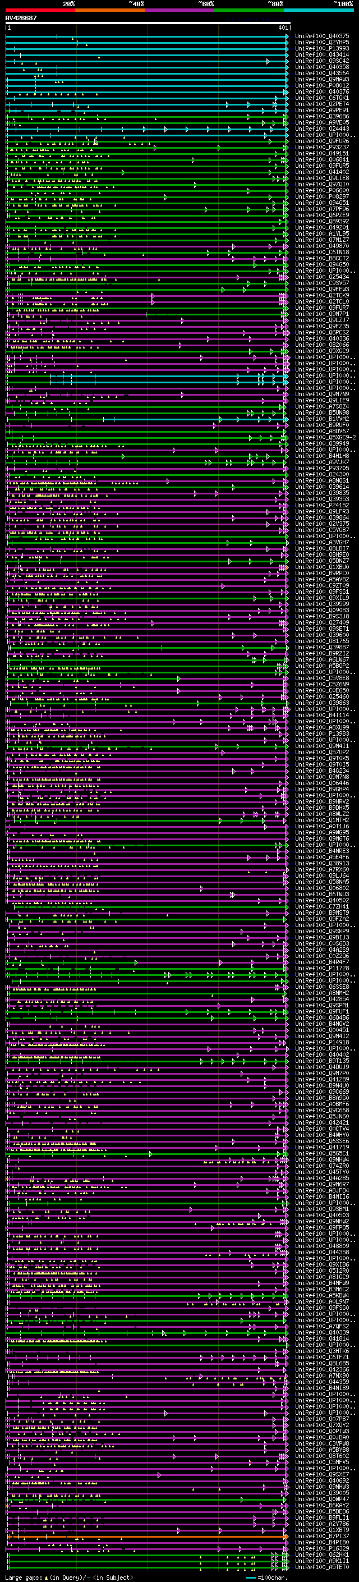Select UniRef100_Q5XGC9-2 label
359x1582 pixels.
[325, 437]
